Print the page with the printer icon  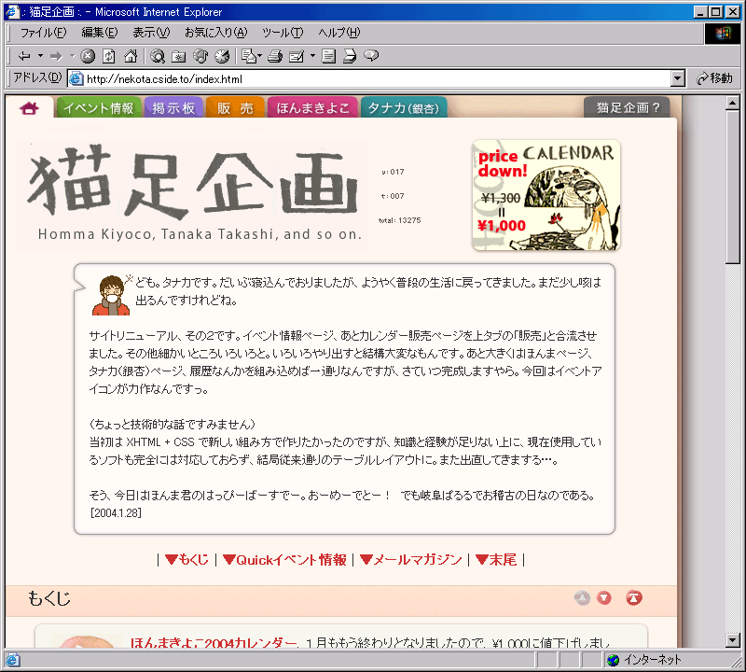point(275,56)
